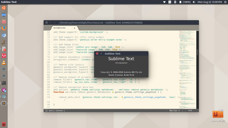Open the document with red pencil icon

[x=4, y=49]
